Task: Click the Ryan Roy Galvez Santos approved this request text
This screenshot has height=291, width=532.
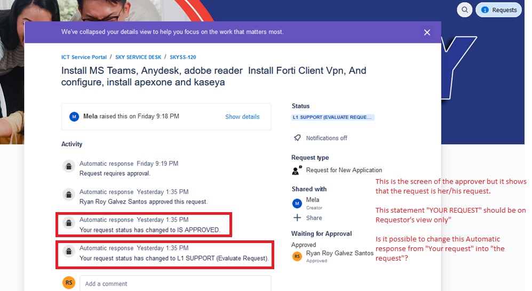Action: (143, 202)
